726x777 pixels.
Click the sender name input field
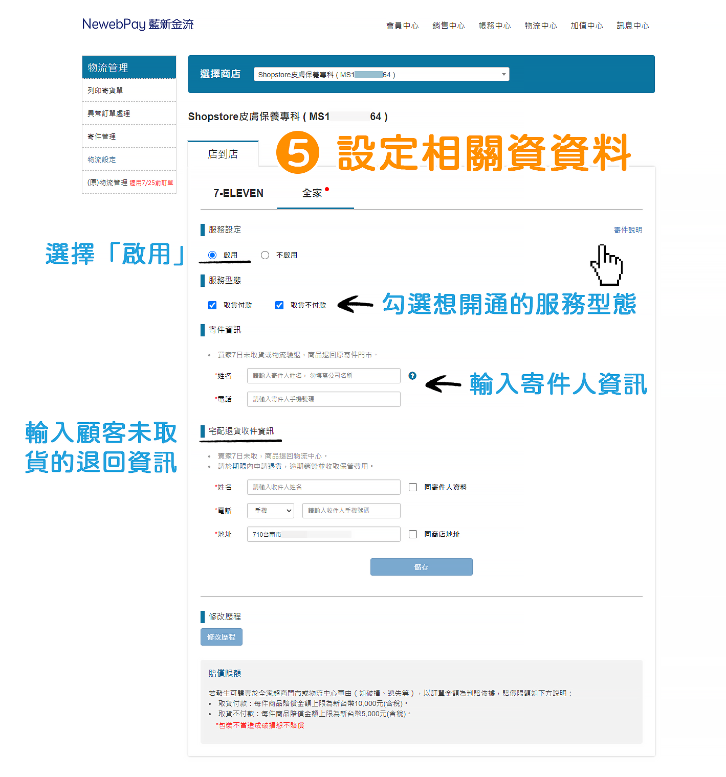point(323,376)
